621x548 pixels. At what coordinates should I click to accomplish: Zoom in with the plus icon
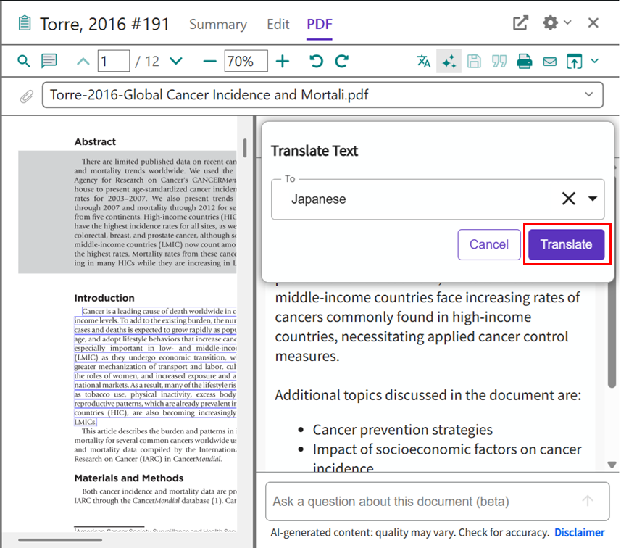pyautogui.click(x=283, y=61)
